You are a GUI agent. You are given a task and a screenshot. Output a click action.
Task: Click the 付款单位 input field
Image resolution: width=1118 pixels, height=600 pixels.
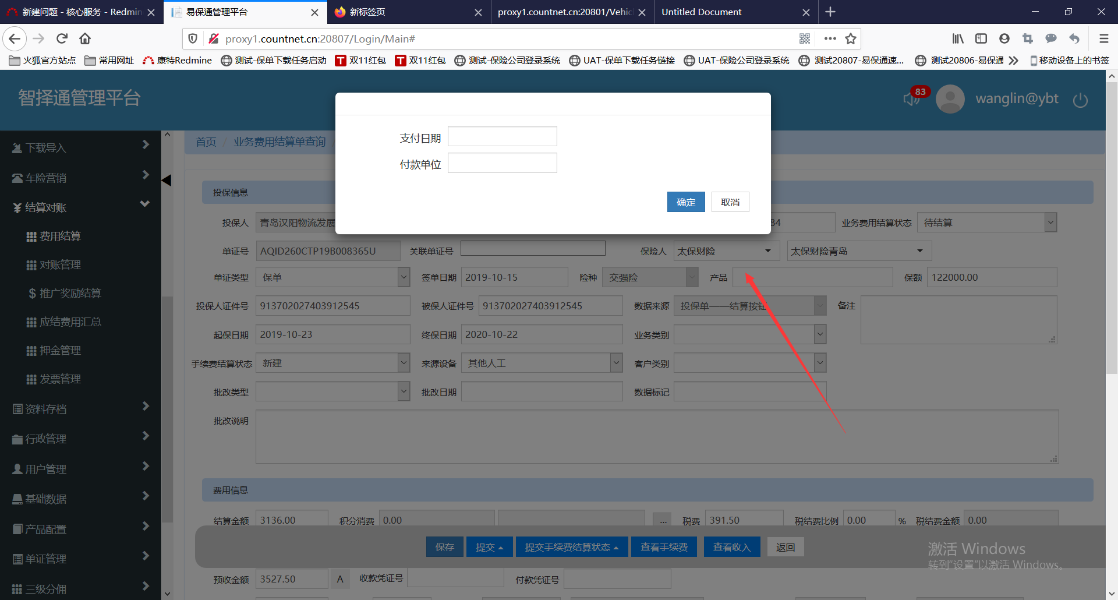[x=502, y=163]
